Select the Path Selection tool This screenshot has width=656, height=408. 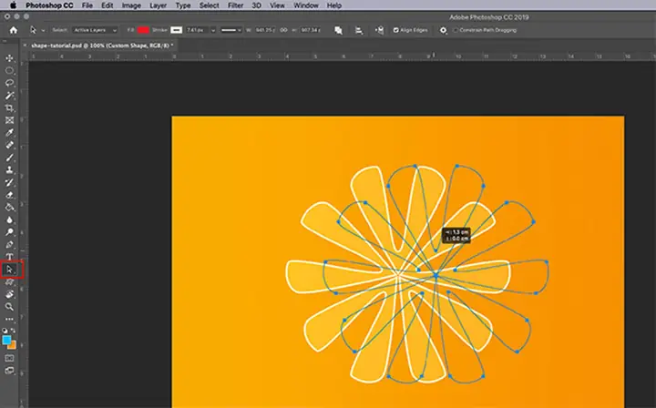coord(9,270)
